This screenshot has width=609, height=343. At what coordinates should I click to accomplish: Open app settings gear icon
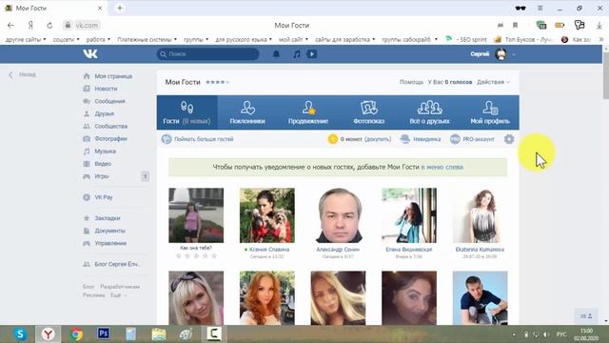[509, 139]
